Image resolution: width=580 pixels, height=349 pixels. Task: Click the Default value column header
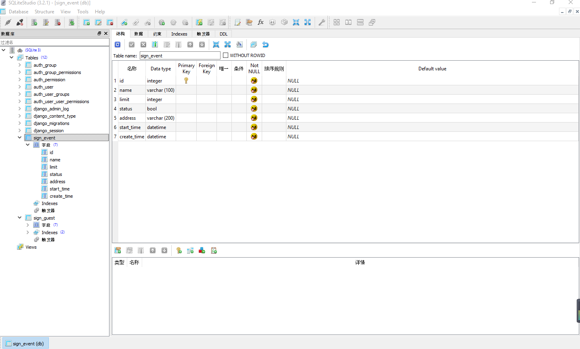[432, 69]
